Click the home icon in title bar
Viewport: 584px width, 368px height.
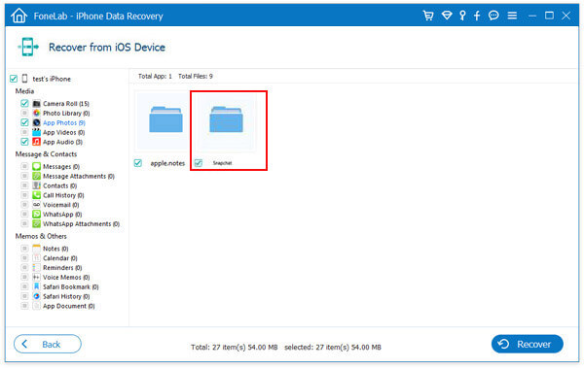click(x=19, y=16)
